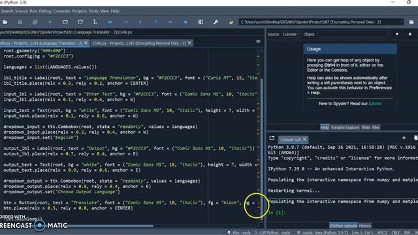Open Preferences with the wrench icon
The width and height of the screenshot is (418, 235).
pos(216,22)
